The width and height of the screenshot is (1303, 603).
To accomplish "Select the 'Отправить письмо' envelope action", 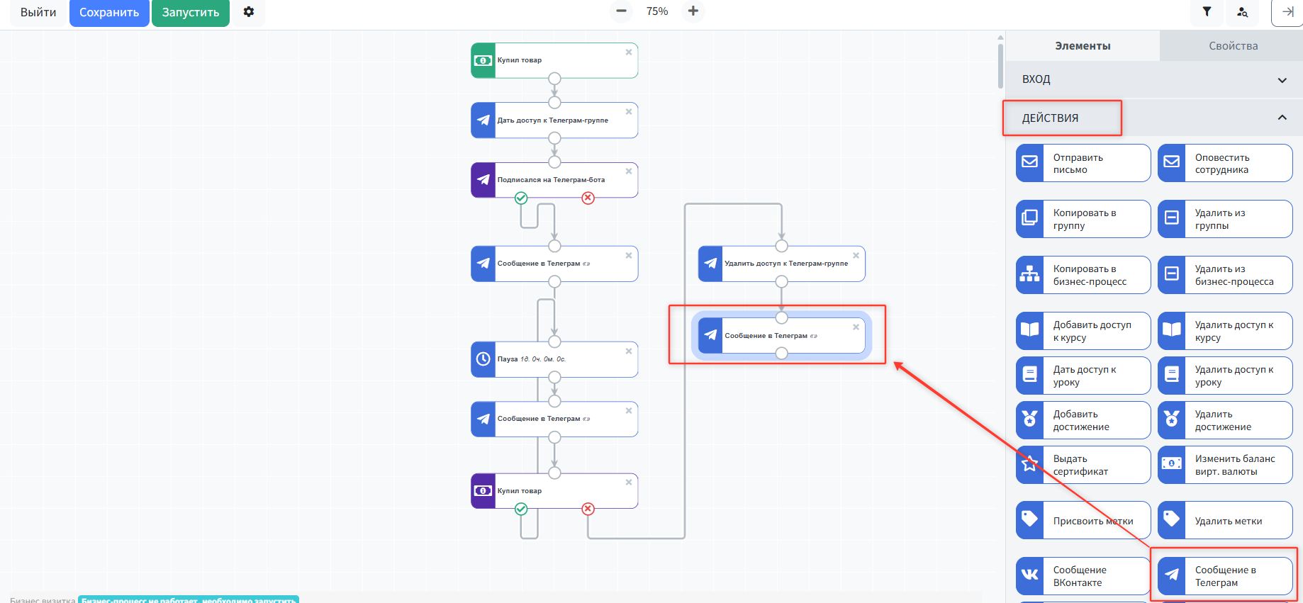I will click(1083, 164).
